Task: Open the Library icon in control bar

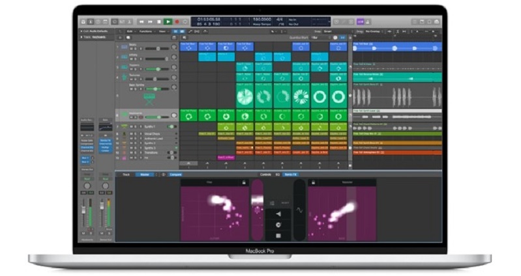Action: pyautogui.click(x=83, y=22)
